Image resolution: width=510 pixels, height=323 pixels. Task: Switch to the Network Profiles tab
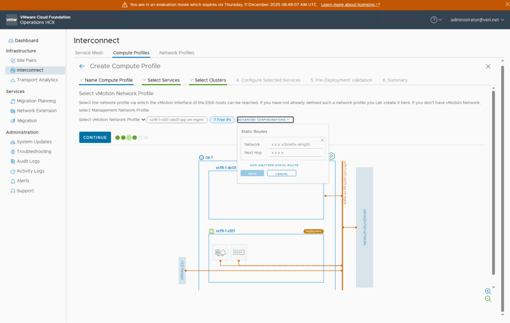177,53
